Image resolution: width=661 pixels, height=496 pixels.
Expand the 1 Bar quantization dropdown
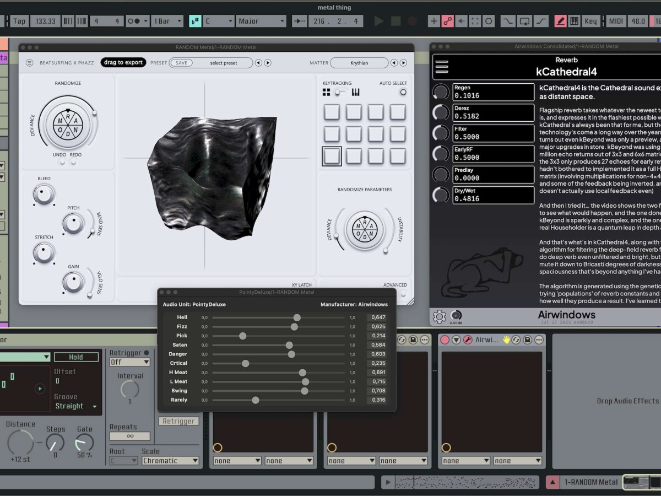pos(167,21)
